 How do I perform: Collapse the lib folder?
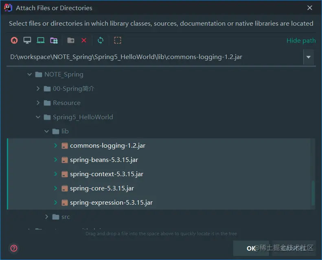47,131
